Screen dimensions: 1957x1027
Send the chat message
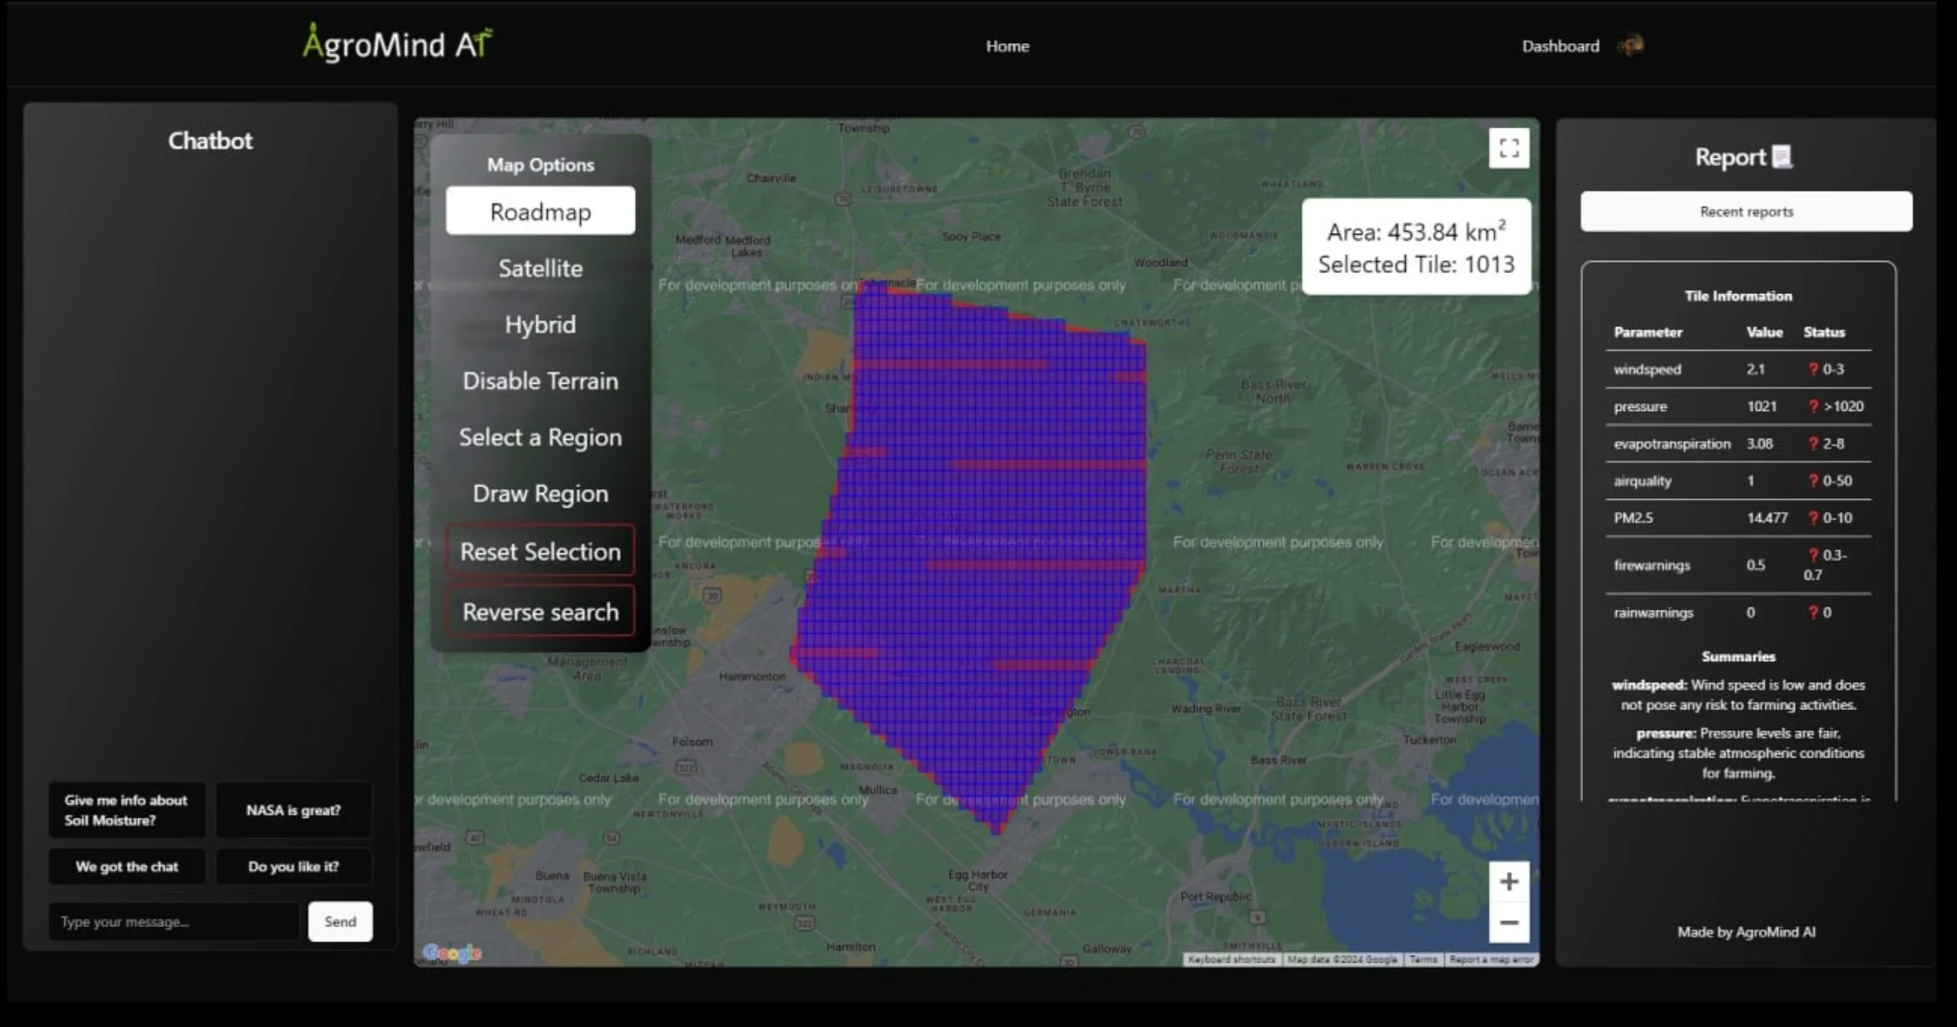340,921
